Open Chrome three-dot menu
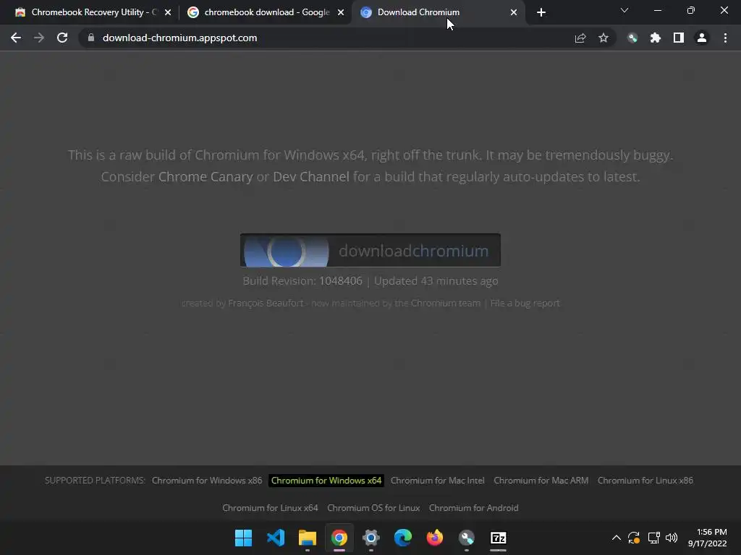The image size is (741, 555). (x=725, y=38)
